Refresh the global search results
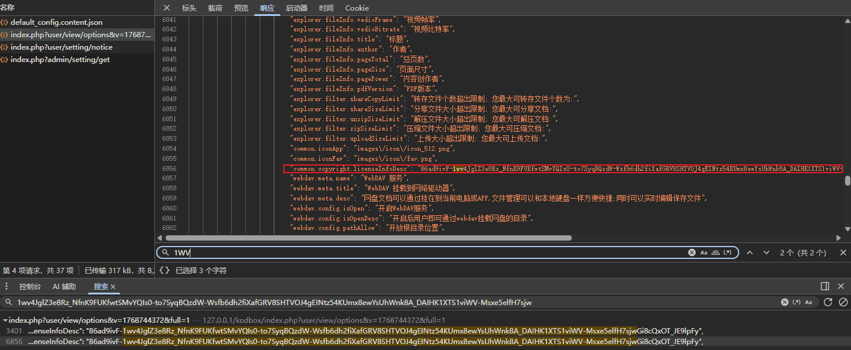Viewport: 851px width, 350px height. pos(828,302)
